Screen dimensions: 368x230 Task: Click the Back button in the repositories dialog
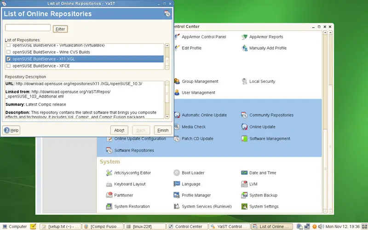(141, 130)
